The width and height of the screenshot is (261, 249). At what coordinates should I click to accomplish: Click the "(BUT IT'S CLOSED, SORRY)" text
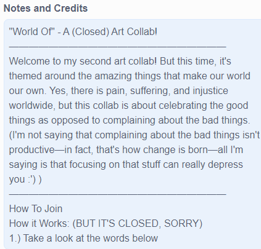[138, 224]
